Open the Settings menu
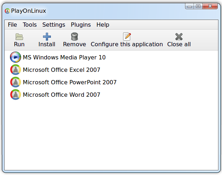 (54, 25)
